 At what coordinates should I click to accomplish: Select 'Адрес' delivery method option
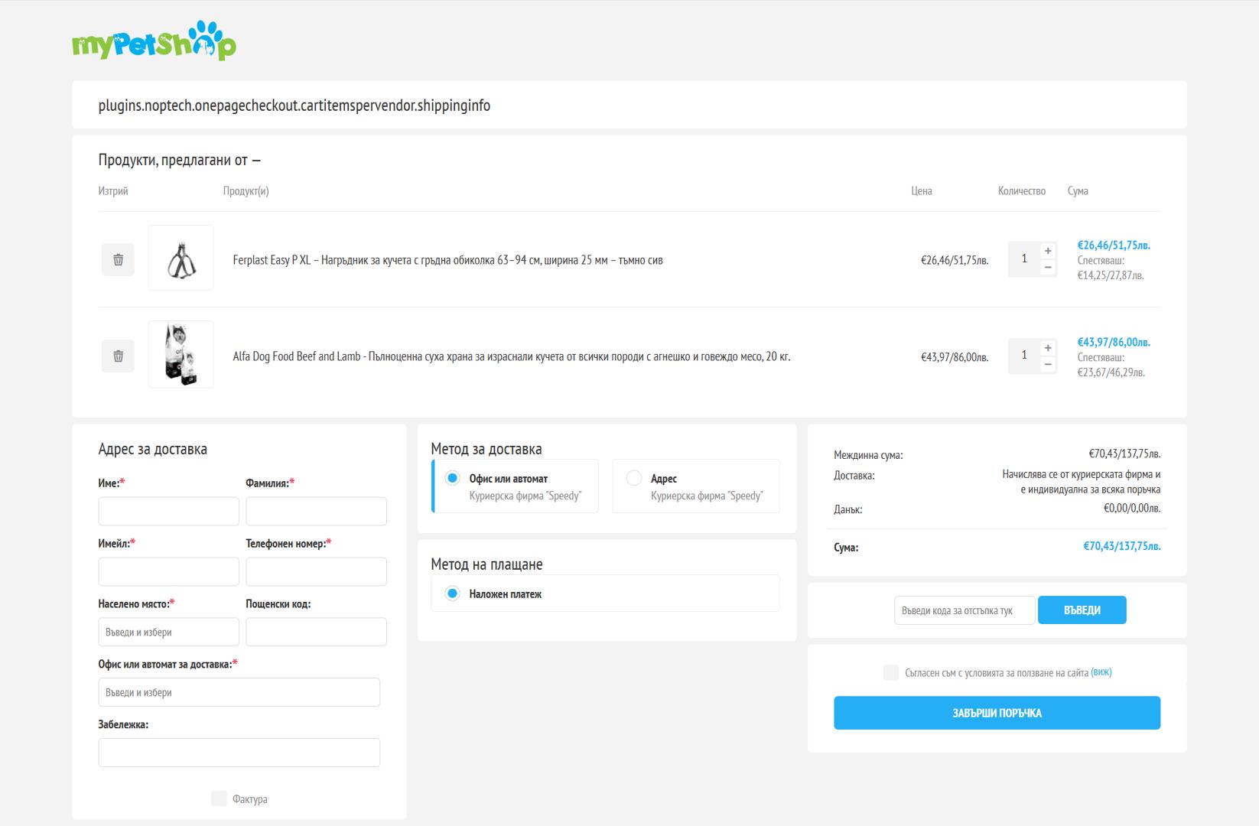634,479
